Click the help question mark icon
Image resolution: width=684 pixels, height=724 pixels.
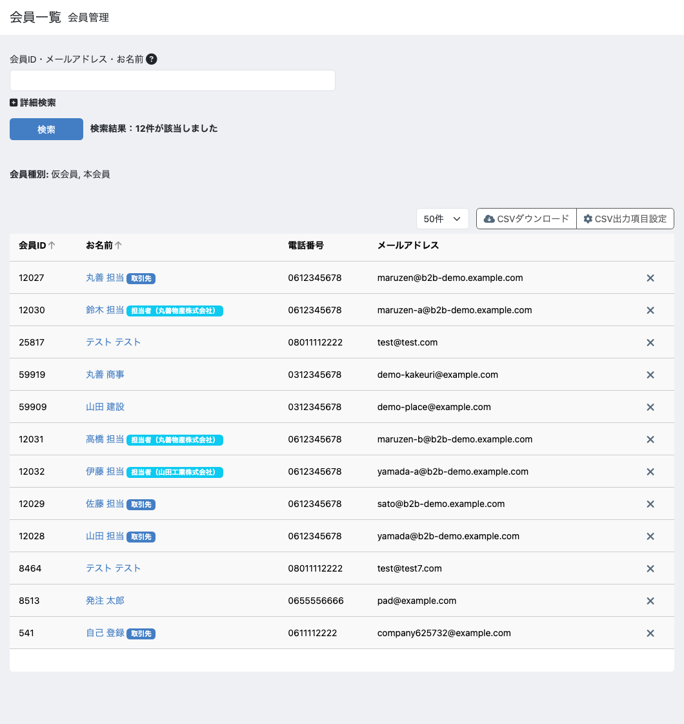click(151, 59)
